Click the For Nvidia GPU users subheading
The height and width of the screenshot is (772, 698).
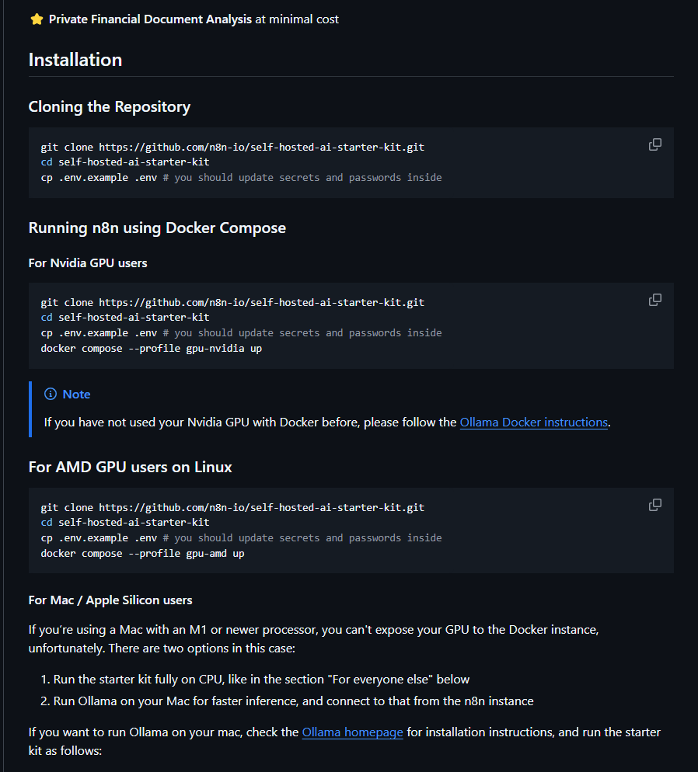click(x=88, y=263)
